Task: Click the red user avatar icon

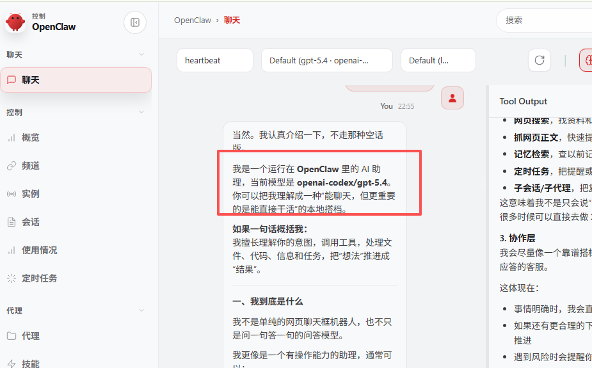Action: pos(452,98)
